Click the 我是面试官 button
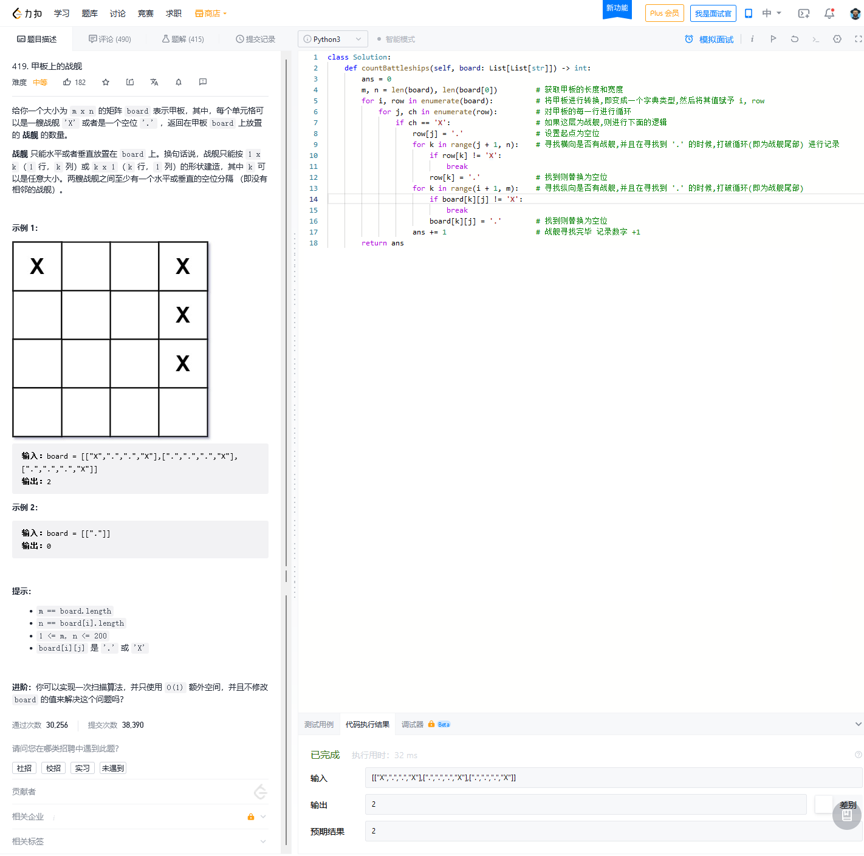The width and height of the screenshot is (864, 856). (x=713, y=13)
